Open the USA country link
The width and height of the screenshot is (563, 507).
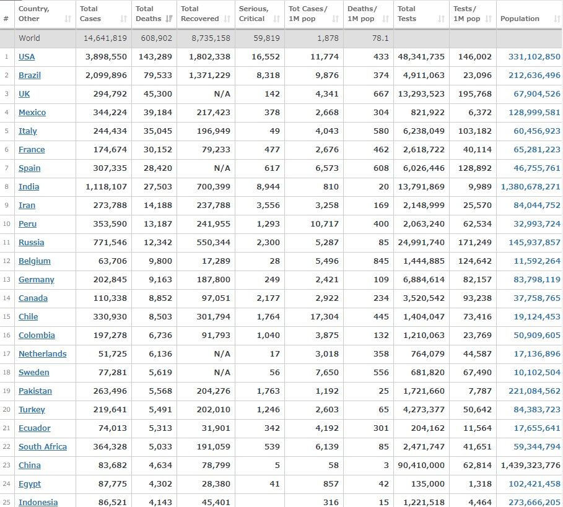point(27,57)
